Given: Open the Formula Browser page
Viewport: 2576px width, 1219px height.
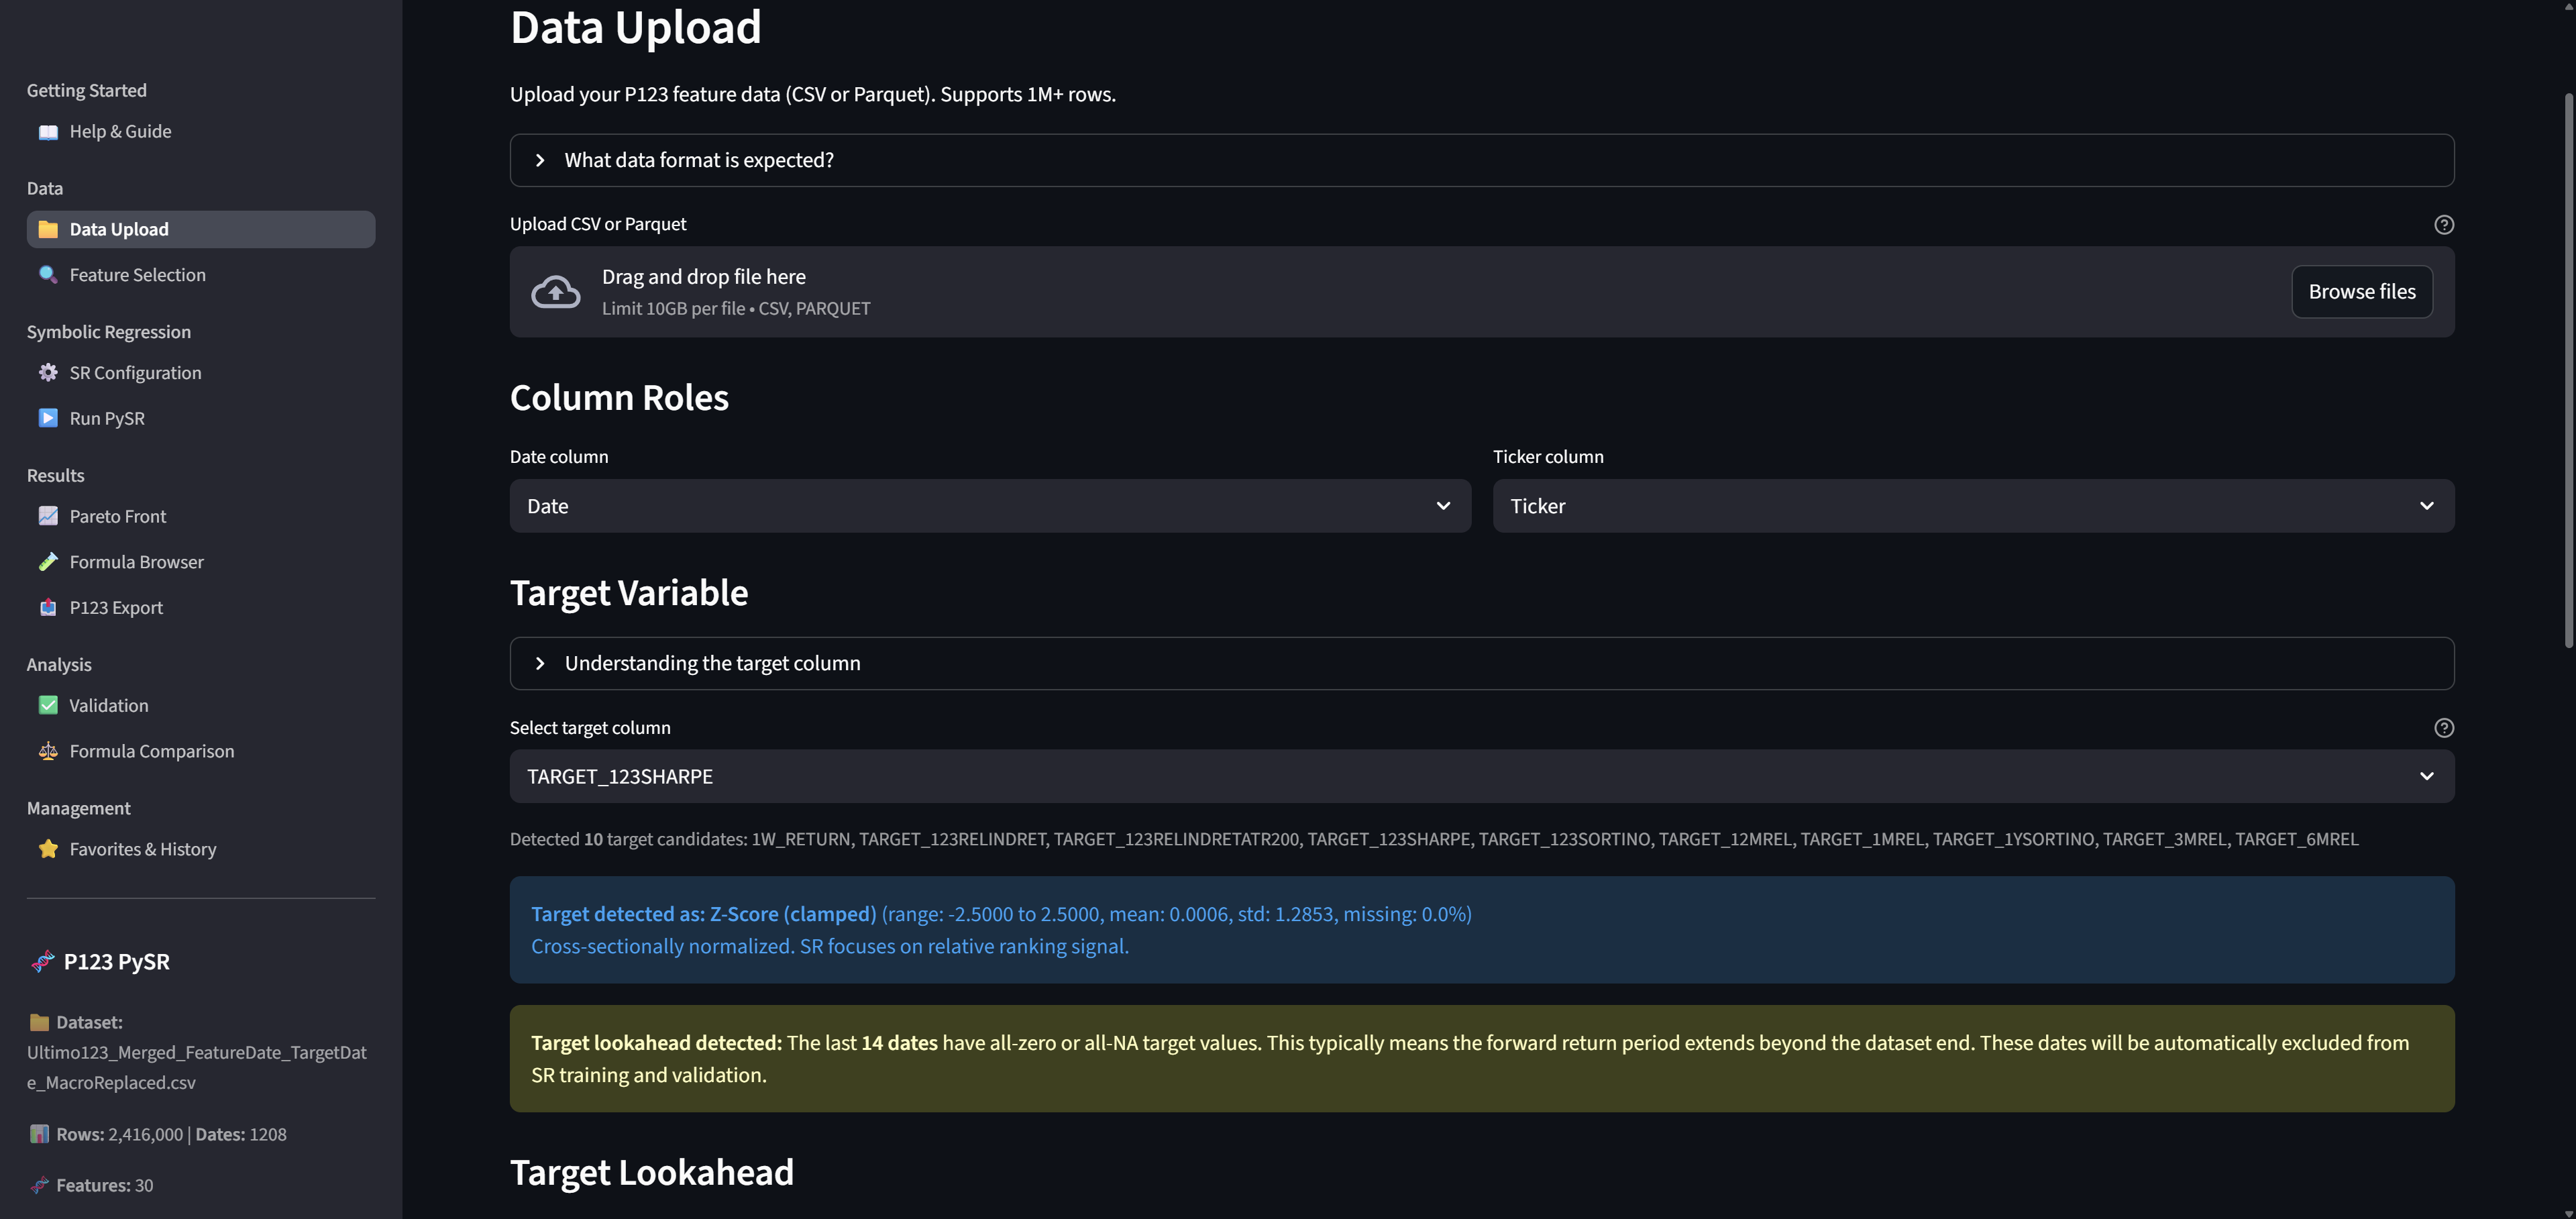Looking at the screenshot, I should tap(136, 562).
